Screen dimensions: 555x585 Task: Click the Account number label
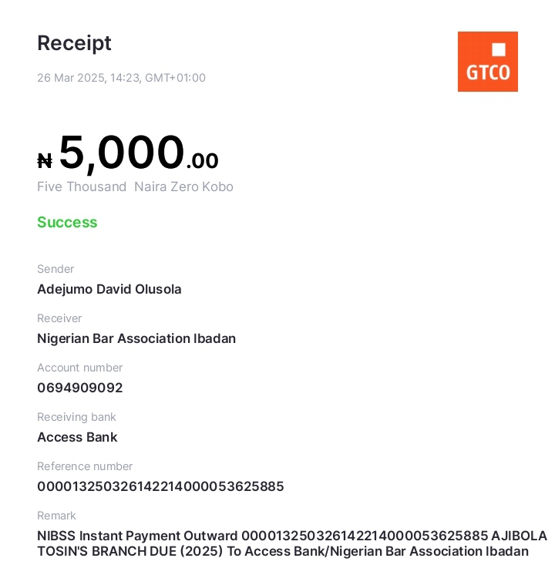click(x=80, y=368)
